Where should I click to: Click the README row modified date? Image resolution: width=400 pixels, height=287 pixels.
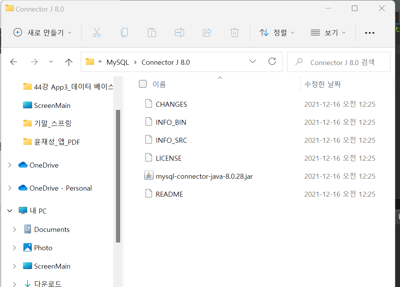tap(340, 194)
